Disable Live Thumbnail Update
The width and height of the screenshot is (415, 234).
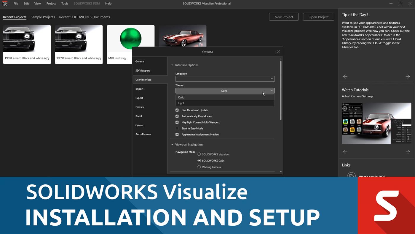(177, 110)
